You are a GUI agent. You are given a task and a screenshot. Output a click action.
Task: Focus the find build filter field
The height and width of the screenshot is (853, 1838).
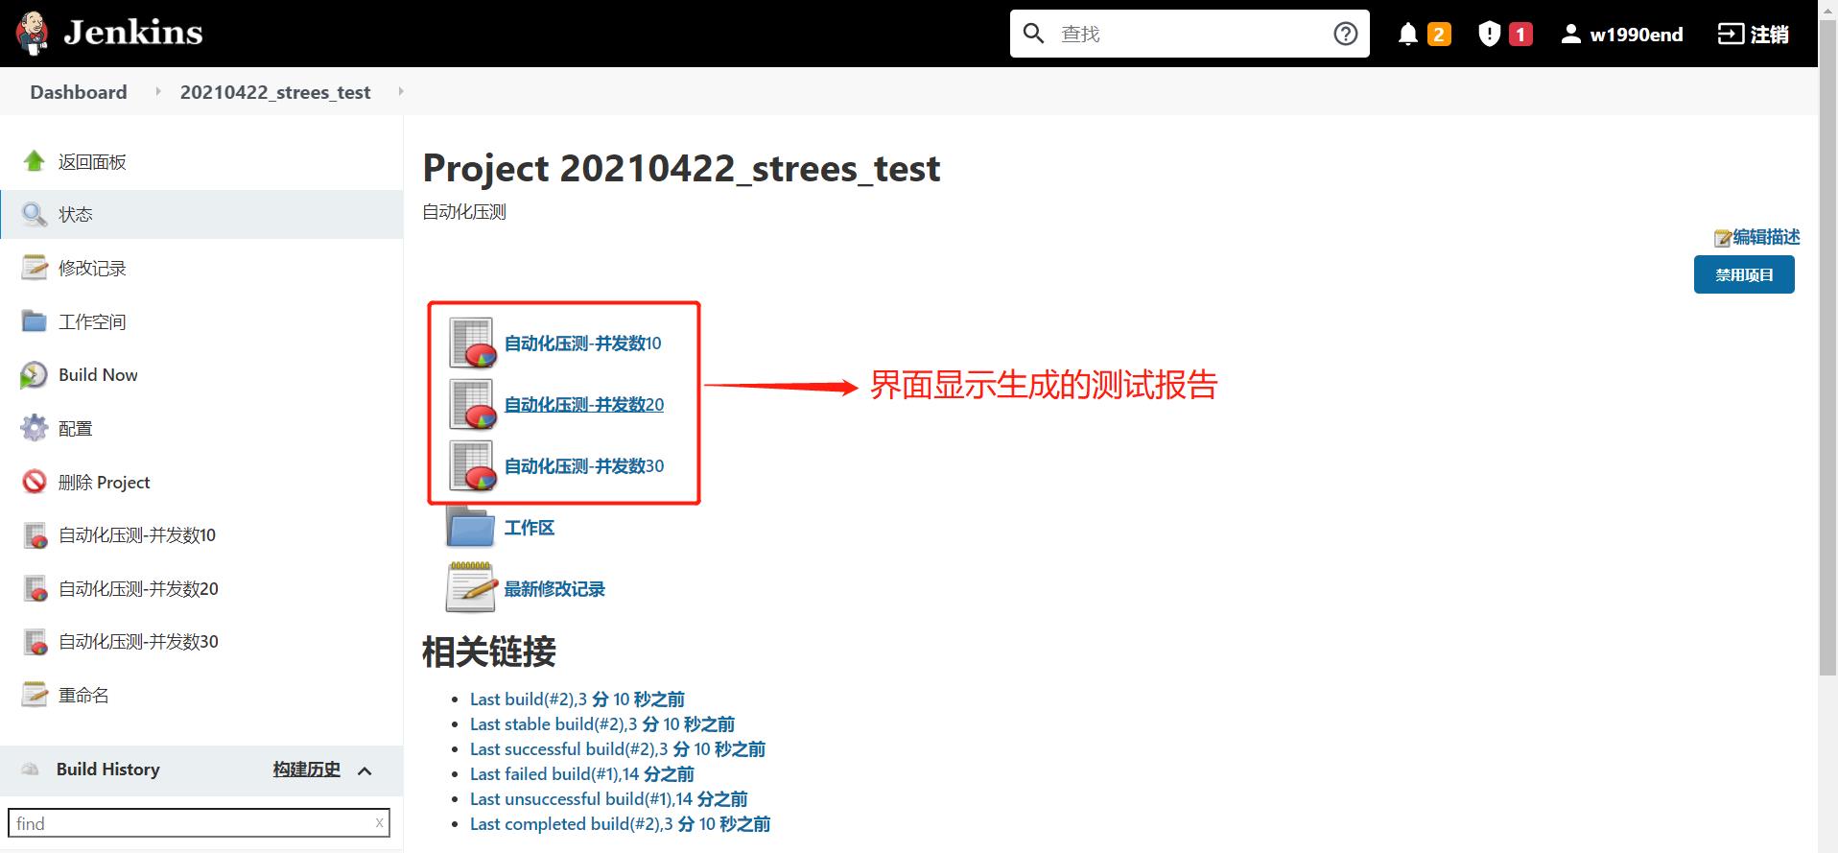coord(200,823)
